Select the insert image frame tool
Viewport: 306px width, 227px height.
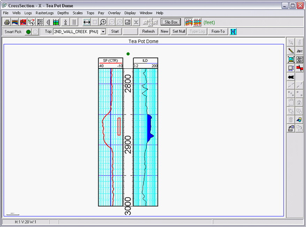point(291,60)
